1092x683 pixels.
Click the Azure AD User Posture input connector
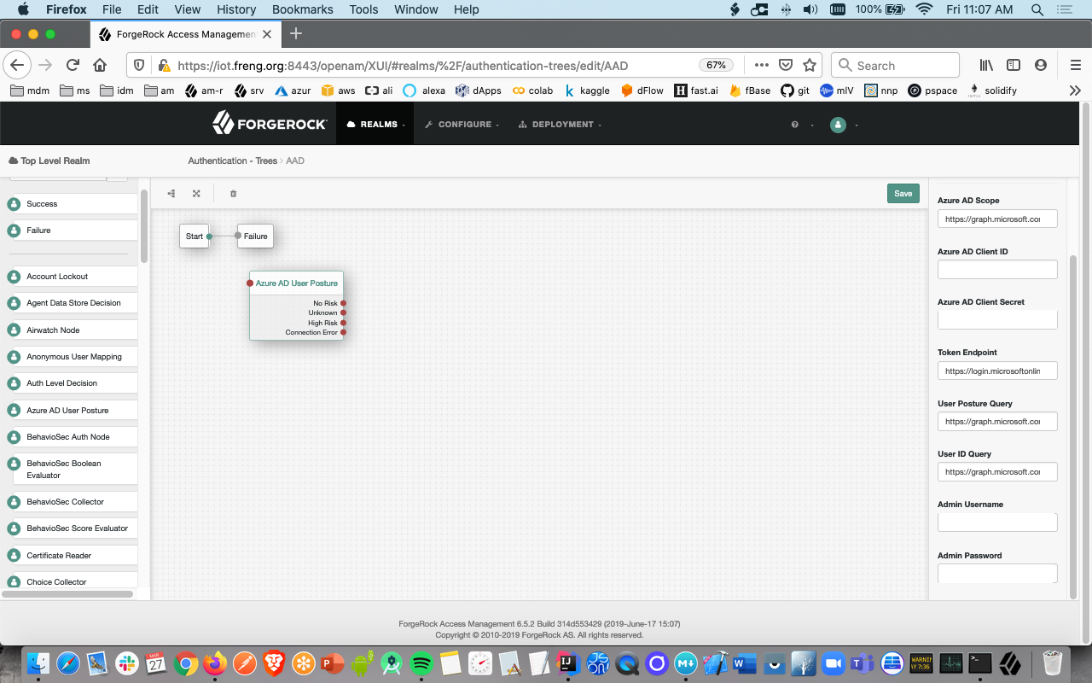250,283
